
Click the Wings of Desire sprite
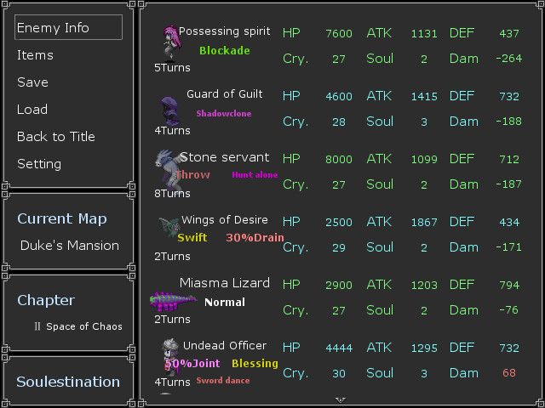(x=168, y=227)
